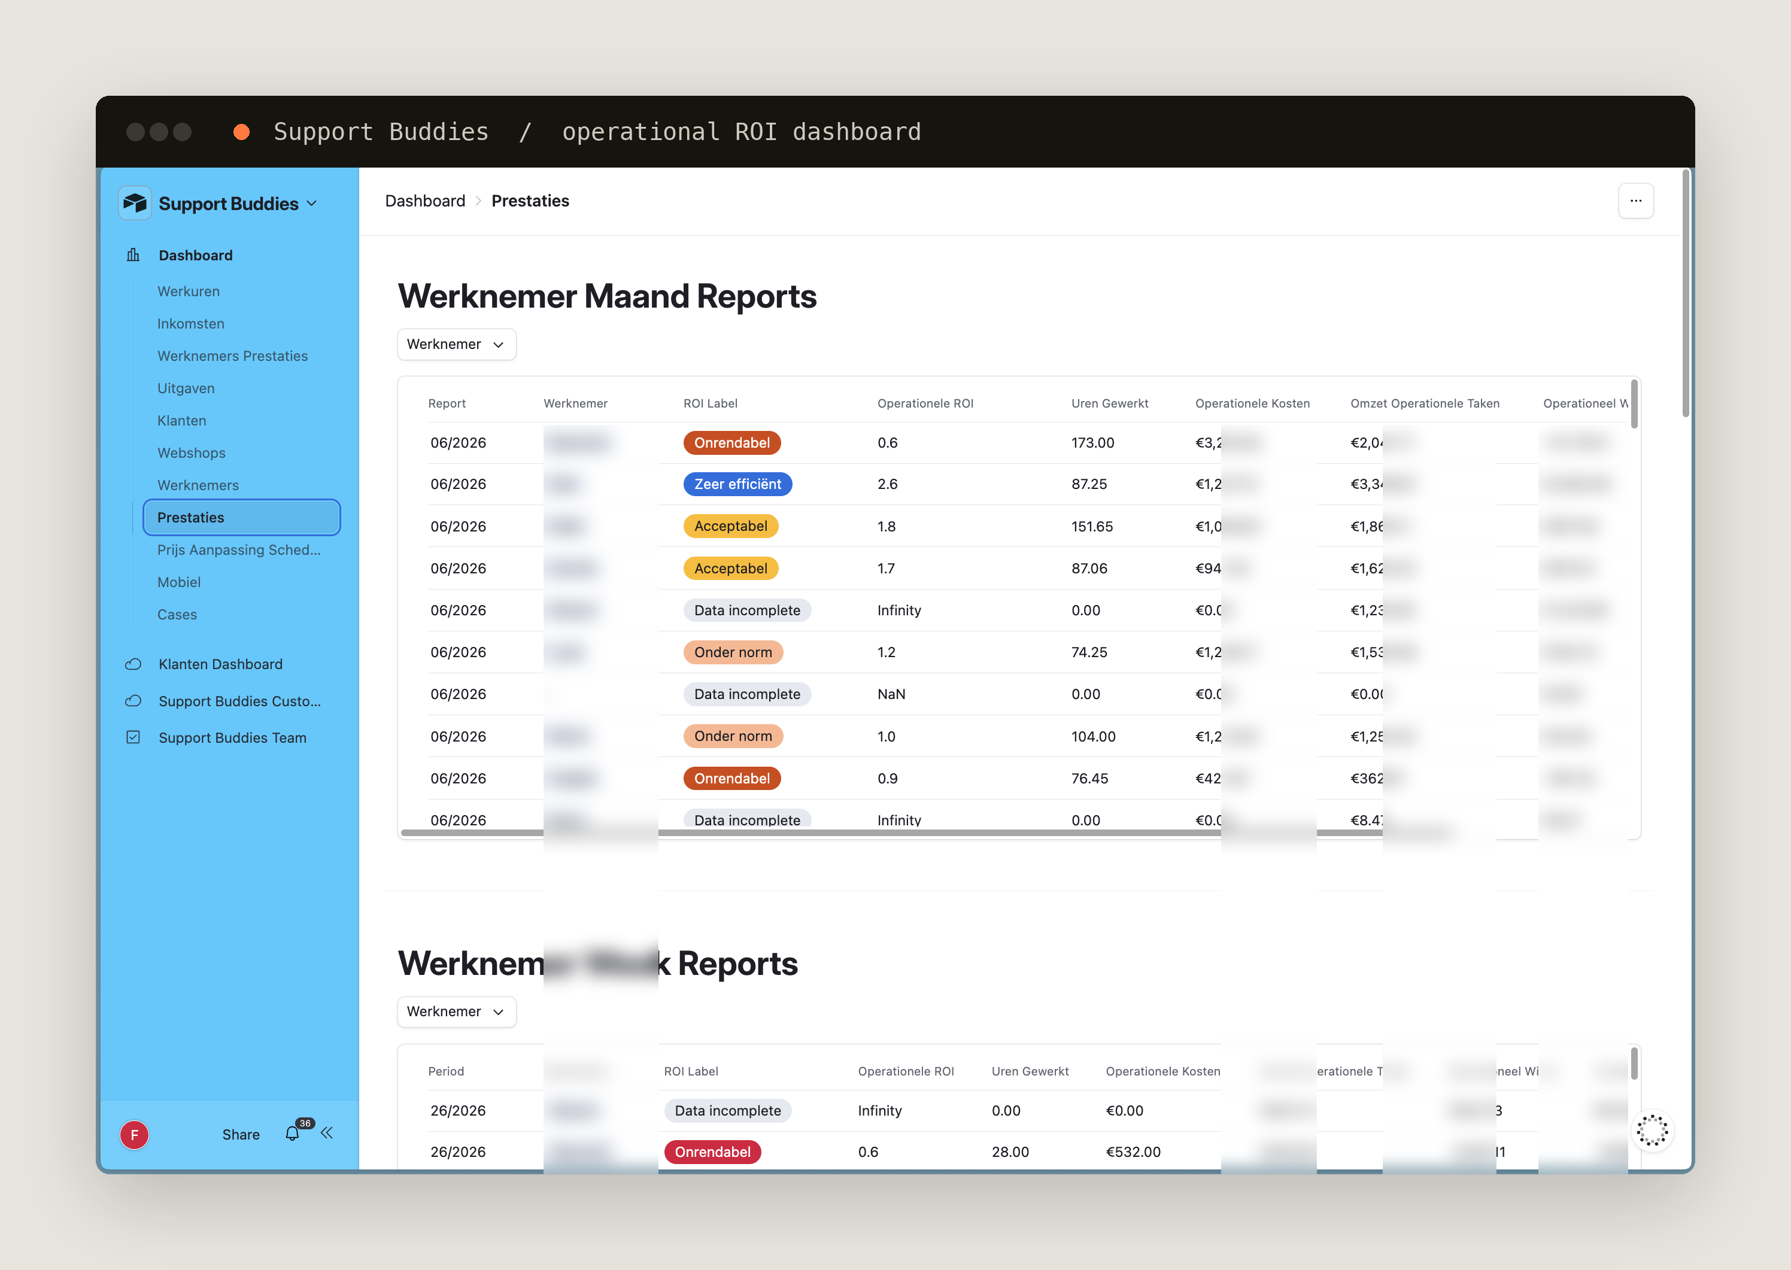Image resolution: width=1791 pixels, height=1270 pixels.
Task: Select the Dashboard sidebar heading
Action: [x=196, y=255]
